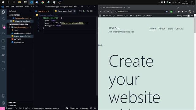Image resolution: width=196 pixels, height=110 pixels.
Task: Split the editor to the right
Action: [91, 11]
